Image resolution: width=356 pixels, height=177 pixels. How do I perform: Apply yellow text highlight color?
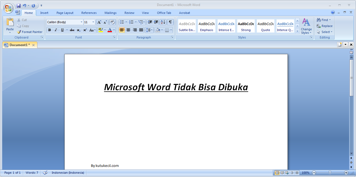pyautogui.click(x=100, y=30)
